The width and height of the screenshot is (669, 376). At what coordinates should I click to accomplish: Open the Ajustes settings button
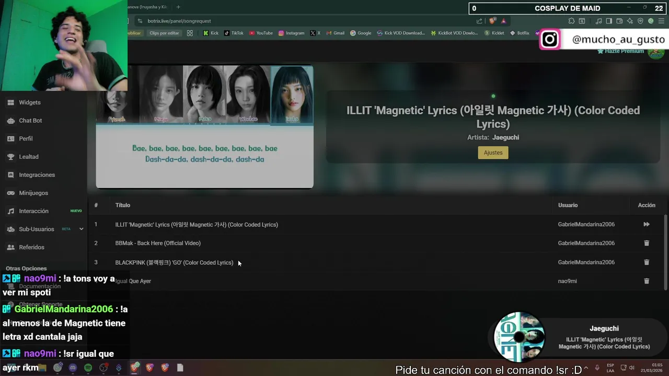tap(493, 152)
